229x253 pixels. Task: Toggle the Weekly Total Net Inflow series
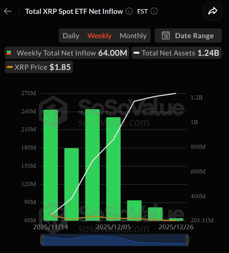pos(67,53)
